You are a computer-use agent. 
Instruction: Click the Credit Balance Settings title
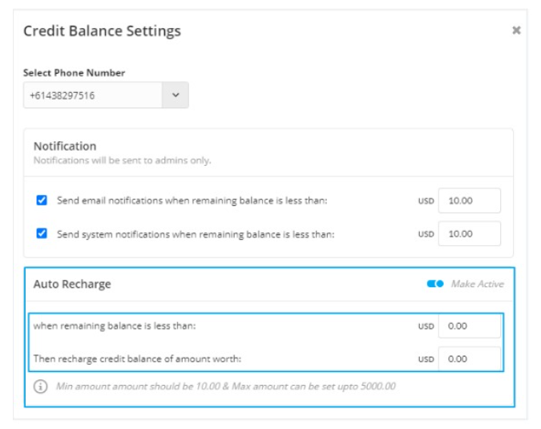tap(102, 31)
